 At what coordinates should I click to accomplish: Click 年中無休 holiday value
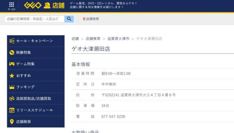[x=109, y=84]
